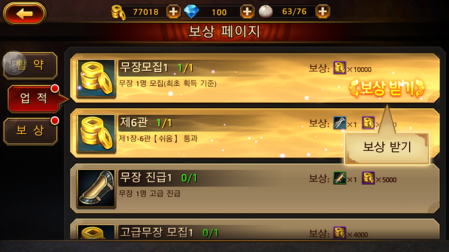Add diamonds with the plus button

(247, 12)
